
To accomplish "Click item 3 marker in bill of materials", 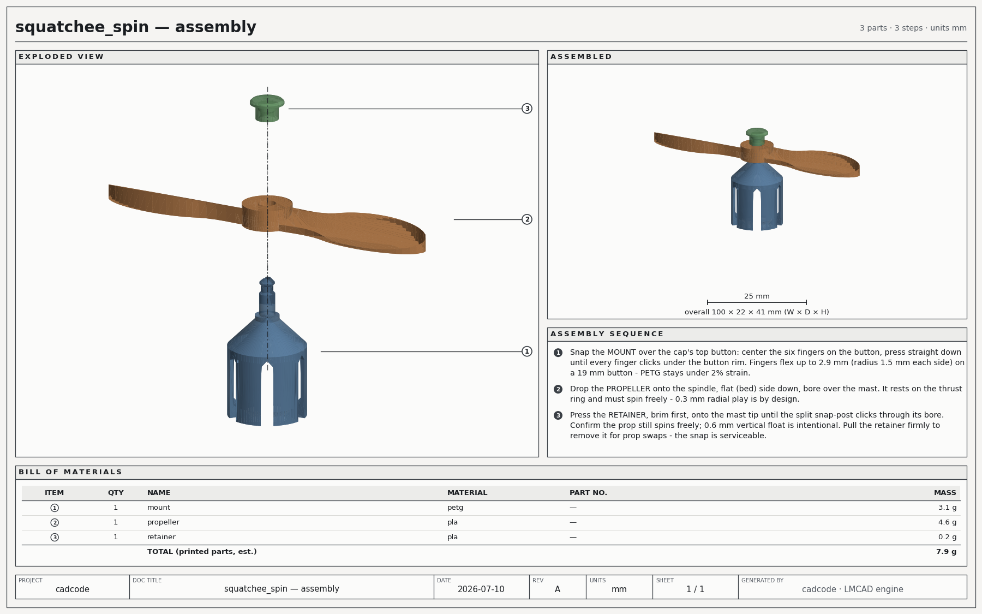I will point(55,538).
